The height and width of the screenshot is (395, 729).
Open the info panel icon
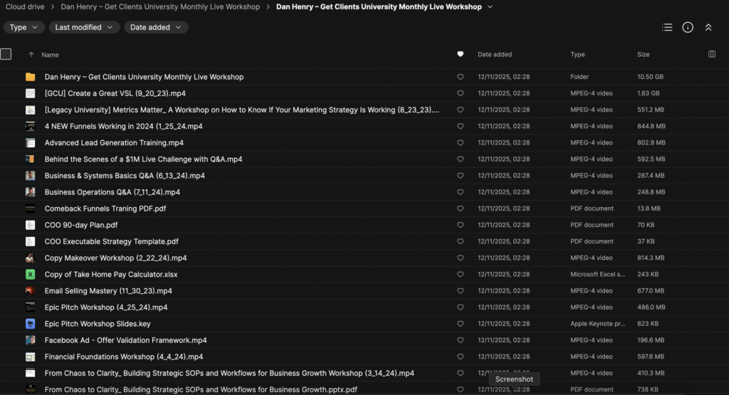(688, 27)
